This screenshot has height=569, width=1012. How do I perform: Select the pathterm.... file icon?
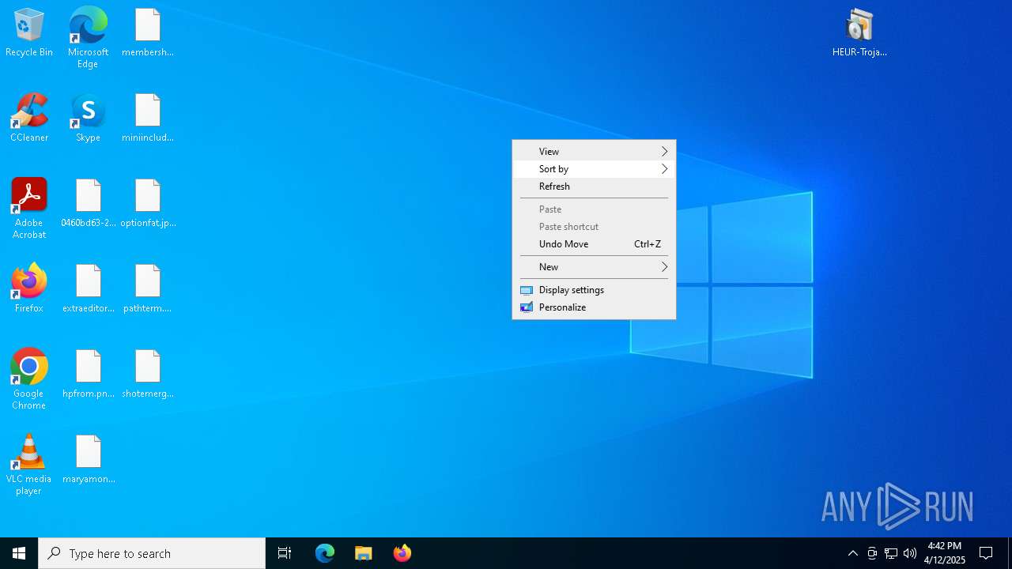[x=148, y=288]
